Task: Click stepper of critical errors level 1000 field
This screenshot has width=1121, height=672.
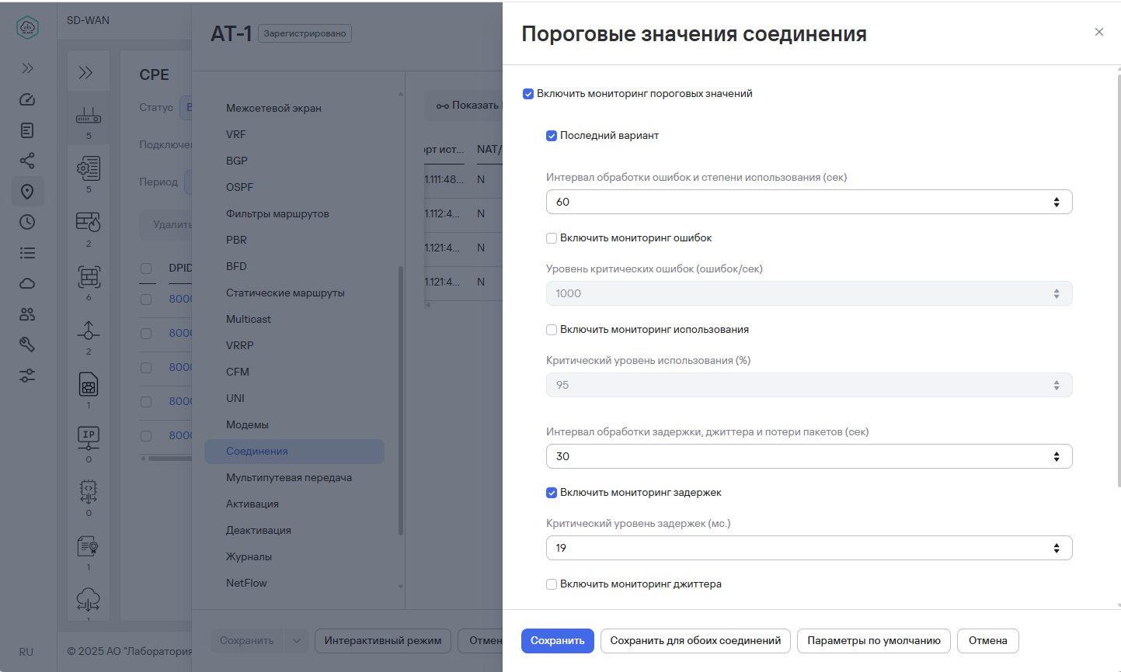Action: pyautogui.click(x=1057, y=293)
